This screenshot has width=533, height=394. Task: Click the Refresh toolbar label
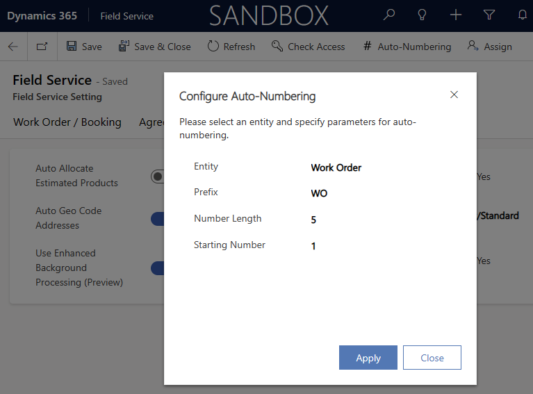[x=239, y=47]
